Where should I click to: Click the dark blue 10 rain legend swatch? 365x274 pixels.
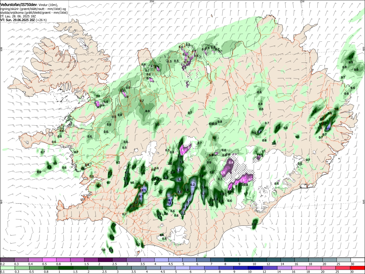(x=255, y=268)
